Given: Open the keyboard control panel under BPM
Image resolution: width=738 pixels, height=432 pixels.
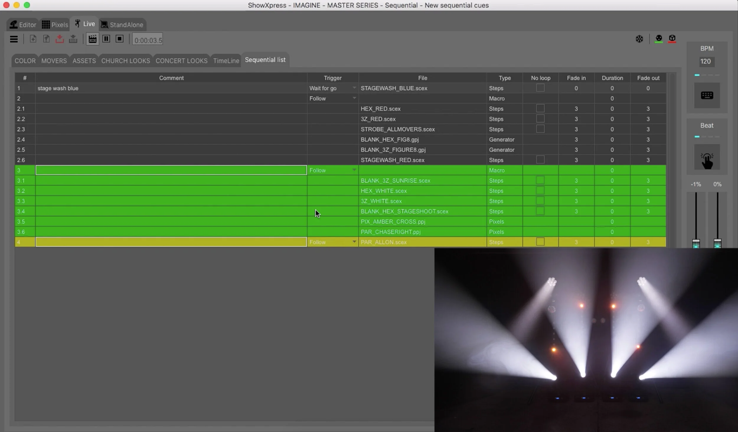Looking at the screenshot, I should point(707,95).
